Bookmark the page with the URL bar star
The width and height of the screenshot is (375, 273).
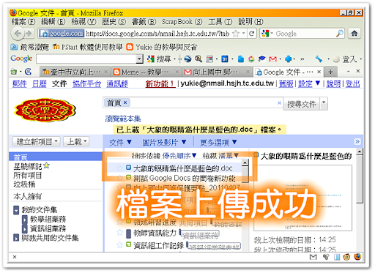(x=236, y=34)
